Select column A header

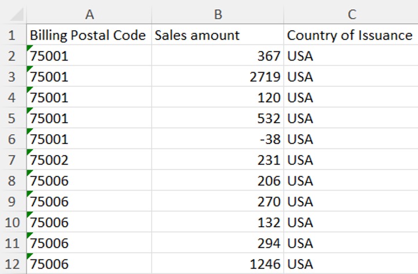coord(89,14)
